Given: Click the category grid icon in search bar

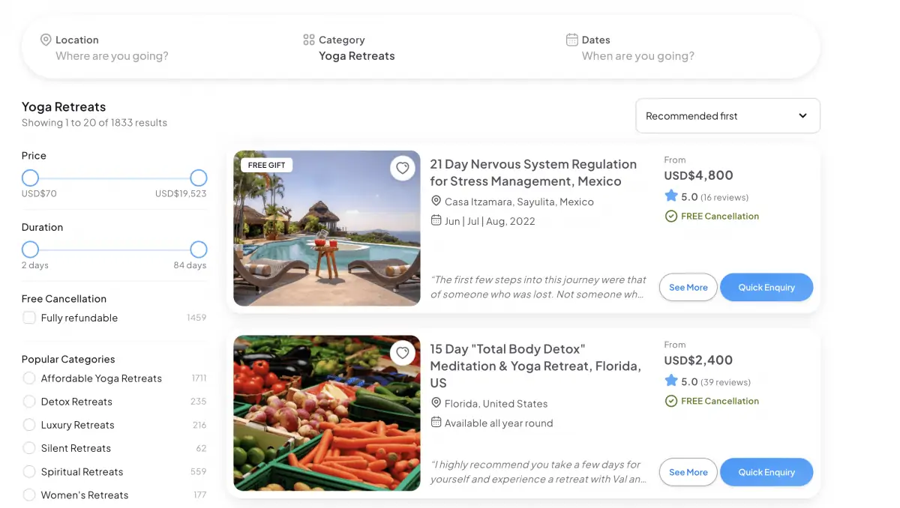Looking at the screenshot, I should 309,40.
